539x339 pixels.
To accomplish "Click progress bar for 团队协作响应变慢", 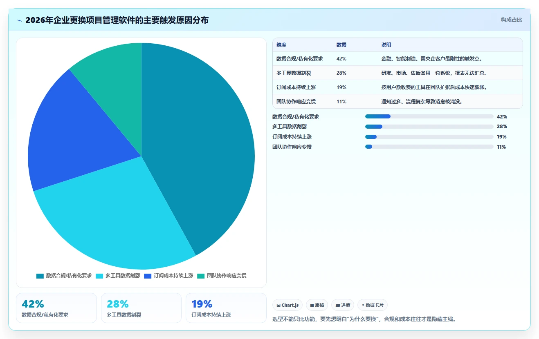I will [429, 147].
